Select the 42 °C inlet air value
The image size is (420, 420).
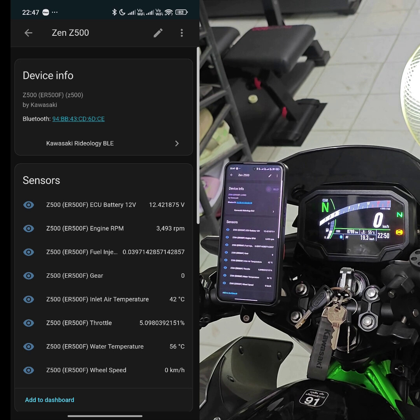point(177,299)
